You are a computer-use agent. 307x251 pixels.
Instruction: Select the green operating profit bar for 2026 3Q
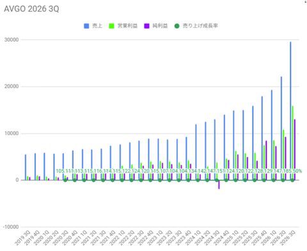(x=292, y=143)
